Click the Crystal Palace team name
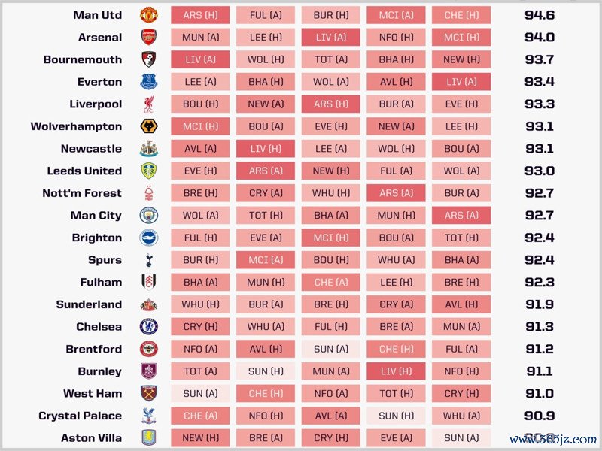The image size is (602, 451). point(80,416)
